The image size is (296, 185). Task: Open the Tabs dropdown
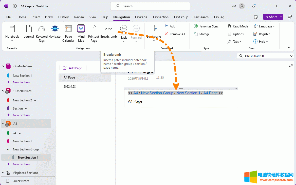(234, 41)
